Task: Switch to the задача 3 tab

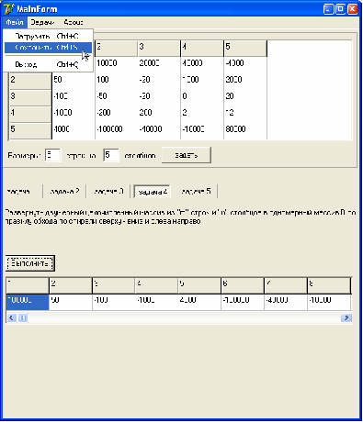Action: click(108, 192)
